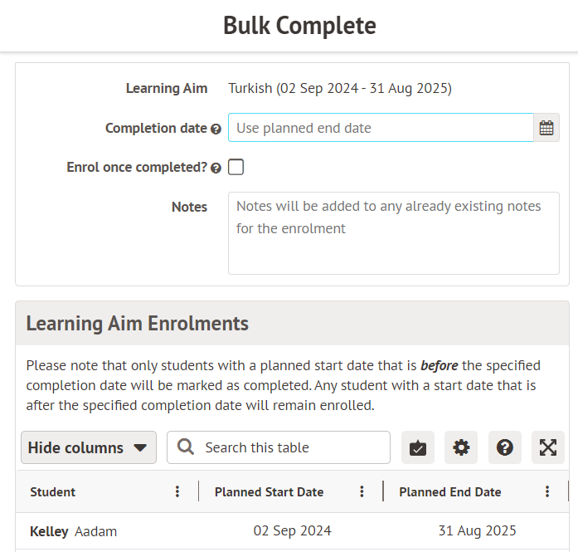This screenshot has height=552, width=578.
Task: Open the table help question icon
Action: (504, 447)
